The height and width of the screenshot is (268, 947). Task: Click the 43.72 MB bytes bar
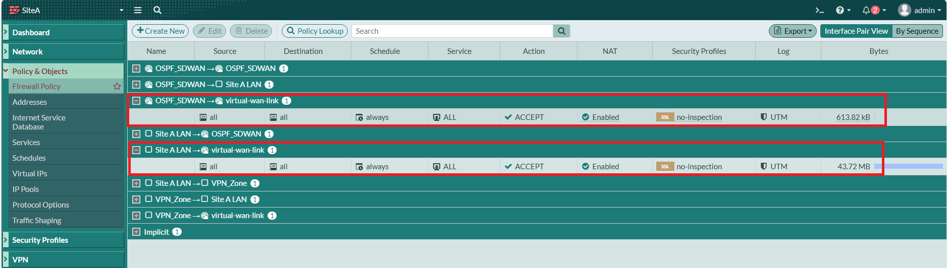tap(909, 166)
